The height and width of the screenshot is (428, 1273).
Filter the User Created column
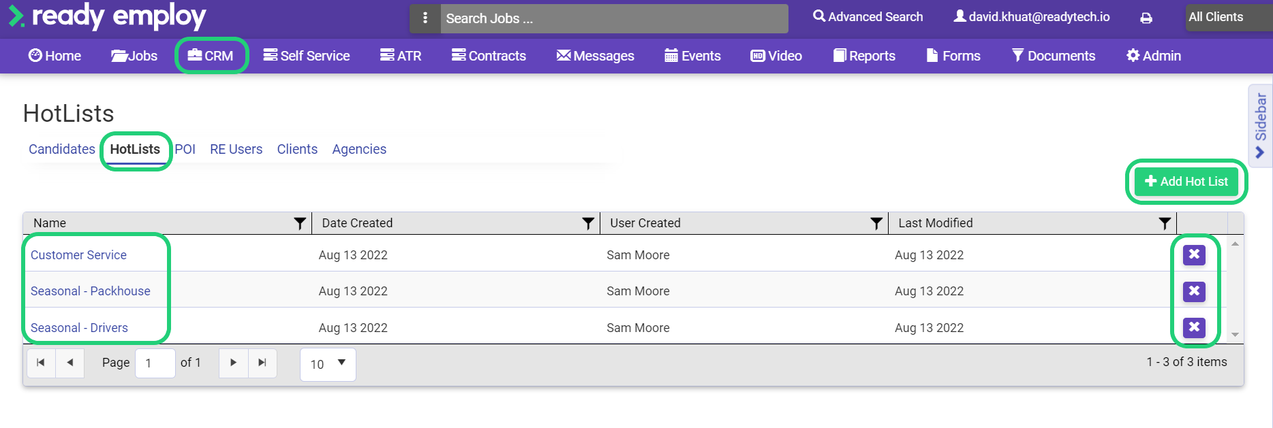click(x=876, y=223)
